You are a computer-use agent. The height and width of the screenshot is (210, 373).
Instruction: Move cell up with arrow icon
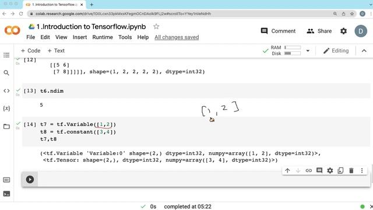pos(287,170)
